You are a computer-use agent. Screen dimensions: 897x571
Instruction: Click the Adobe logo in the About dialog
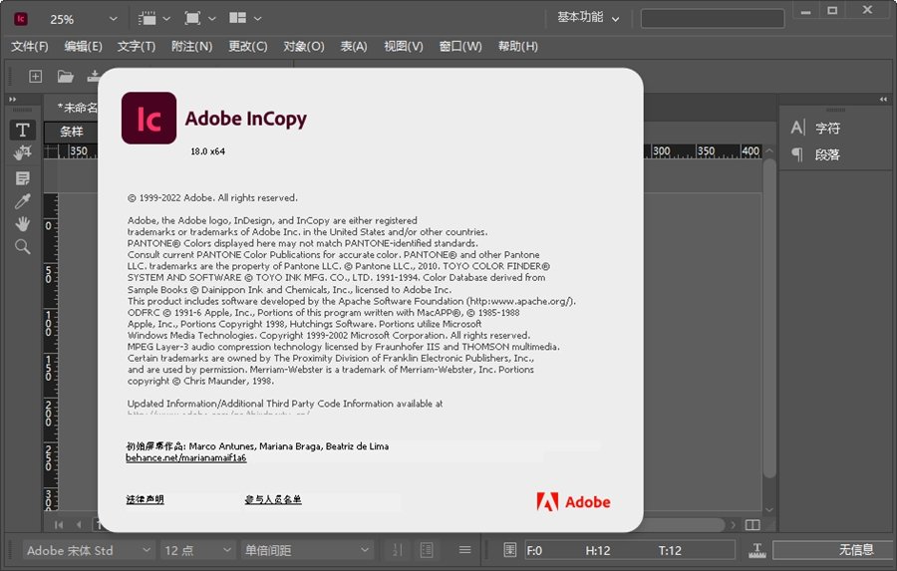573,502
